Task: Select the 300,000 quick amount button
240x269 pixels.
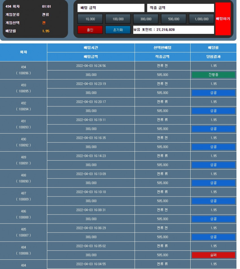Action: point(146,19)
